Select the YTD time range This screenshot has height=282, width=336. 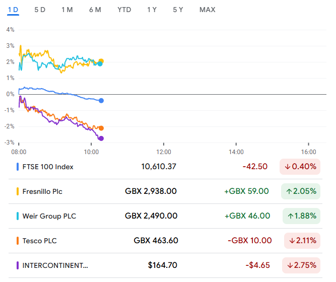click(x=124, y=10)
